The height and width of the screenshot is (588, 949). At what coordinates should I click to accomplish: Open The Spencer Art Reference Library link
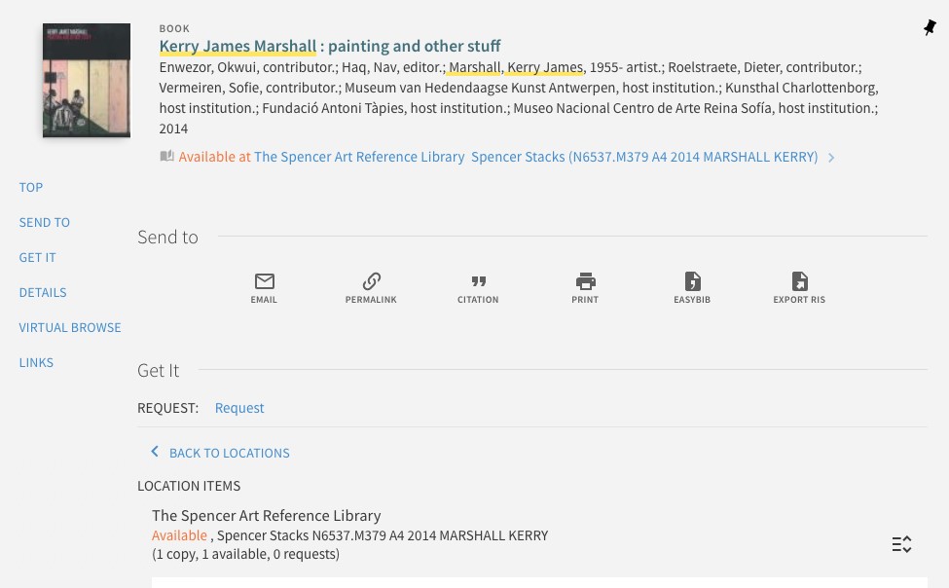pyautogui.click(x=359, y=157)
